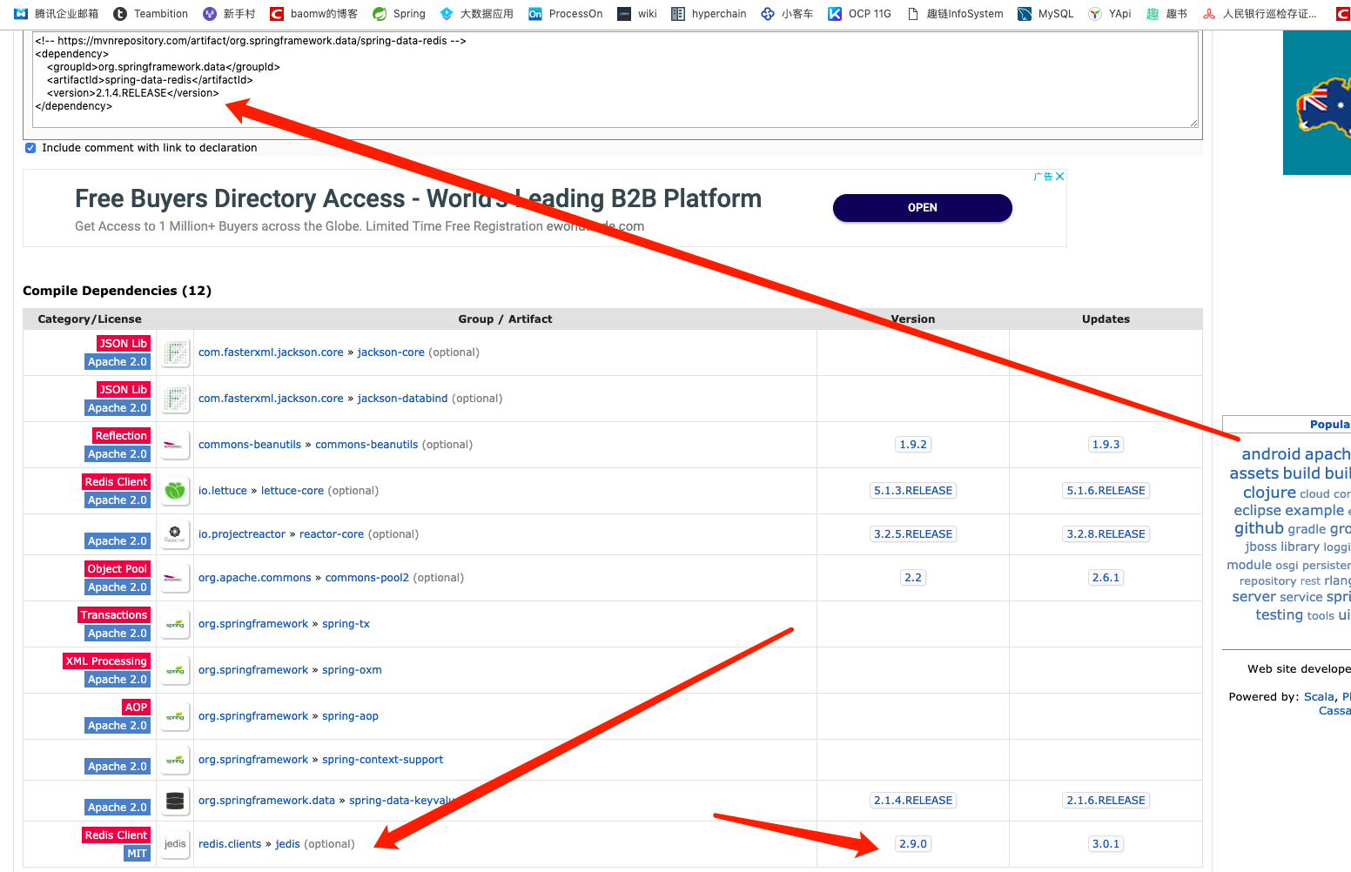
Task: Click the MIT license tag
Action: point(138,854)
